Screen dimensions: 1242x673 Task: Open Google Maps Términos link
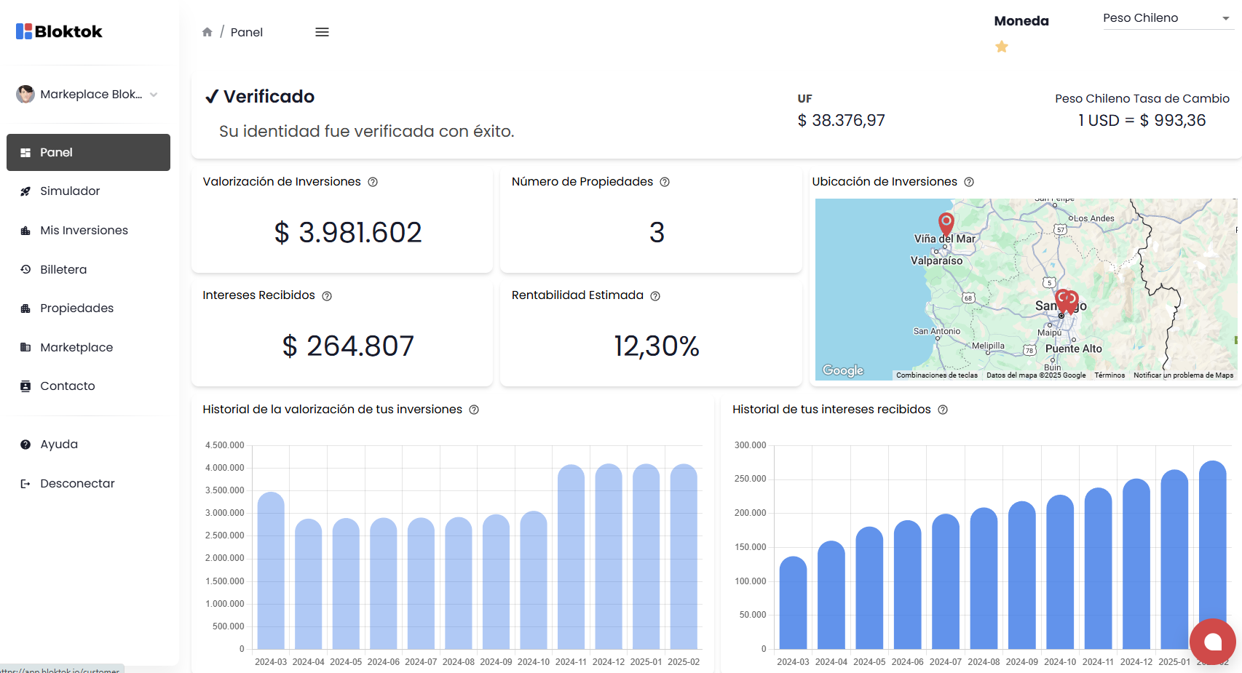click(1110, 374)
